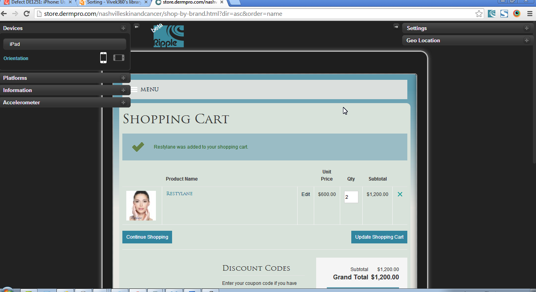Open the Chrome menu icon
The width and height of the screenshot is (536, 292).
pos(530,14)
